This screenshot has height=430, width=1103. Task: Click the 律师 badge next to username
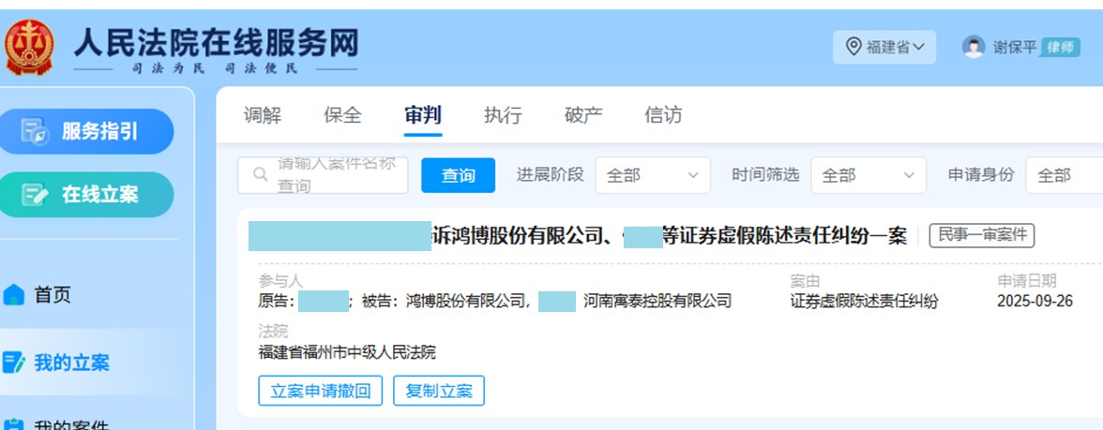tap(1060, 47)
